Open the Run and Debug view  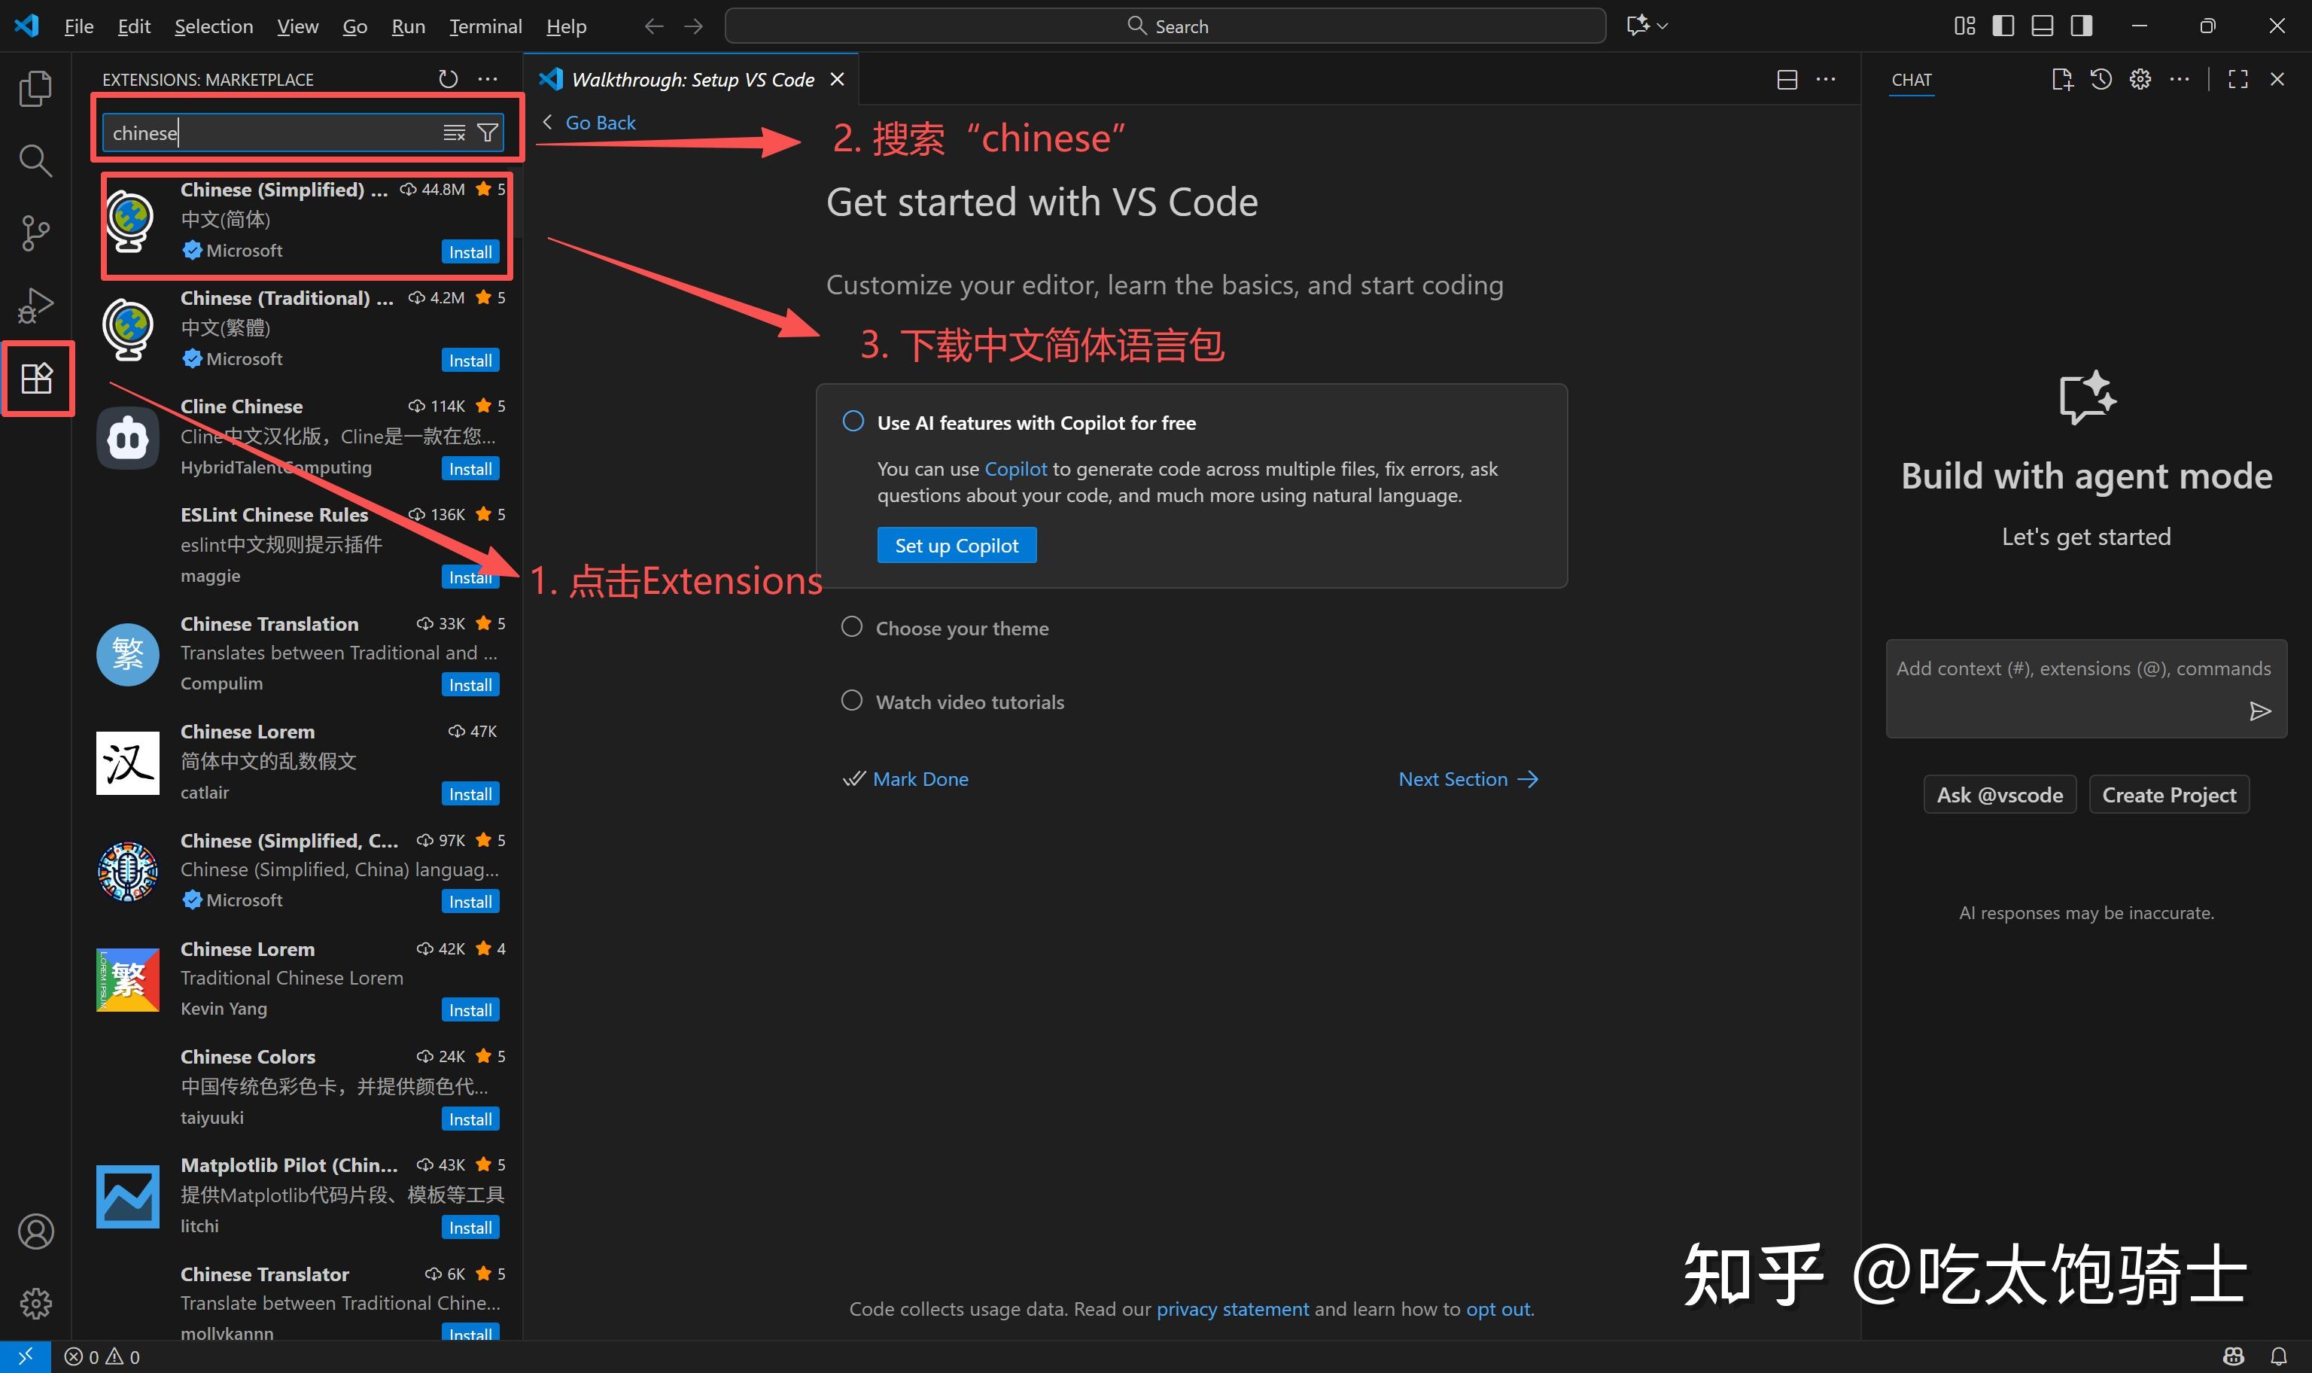36,303
